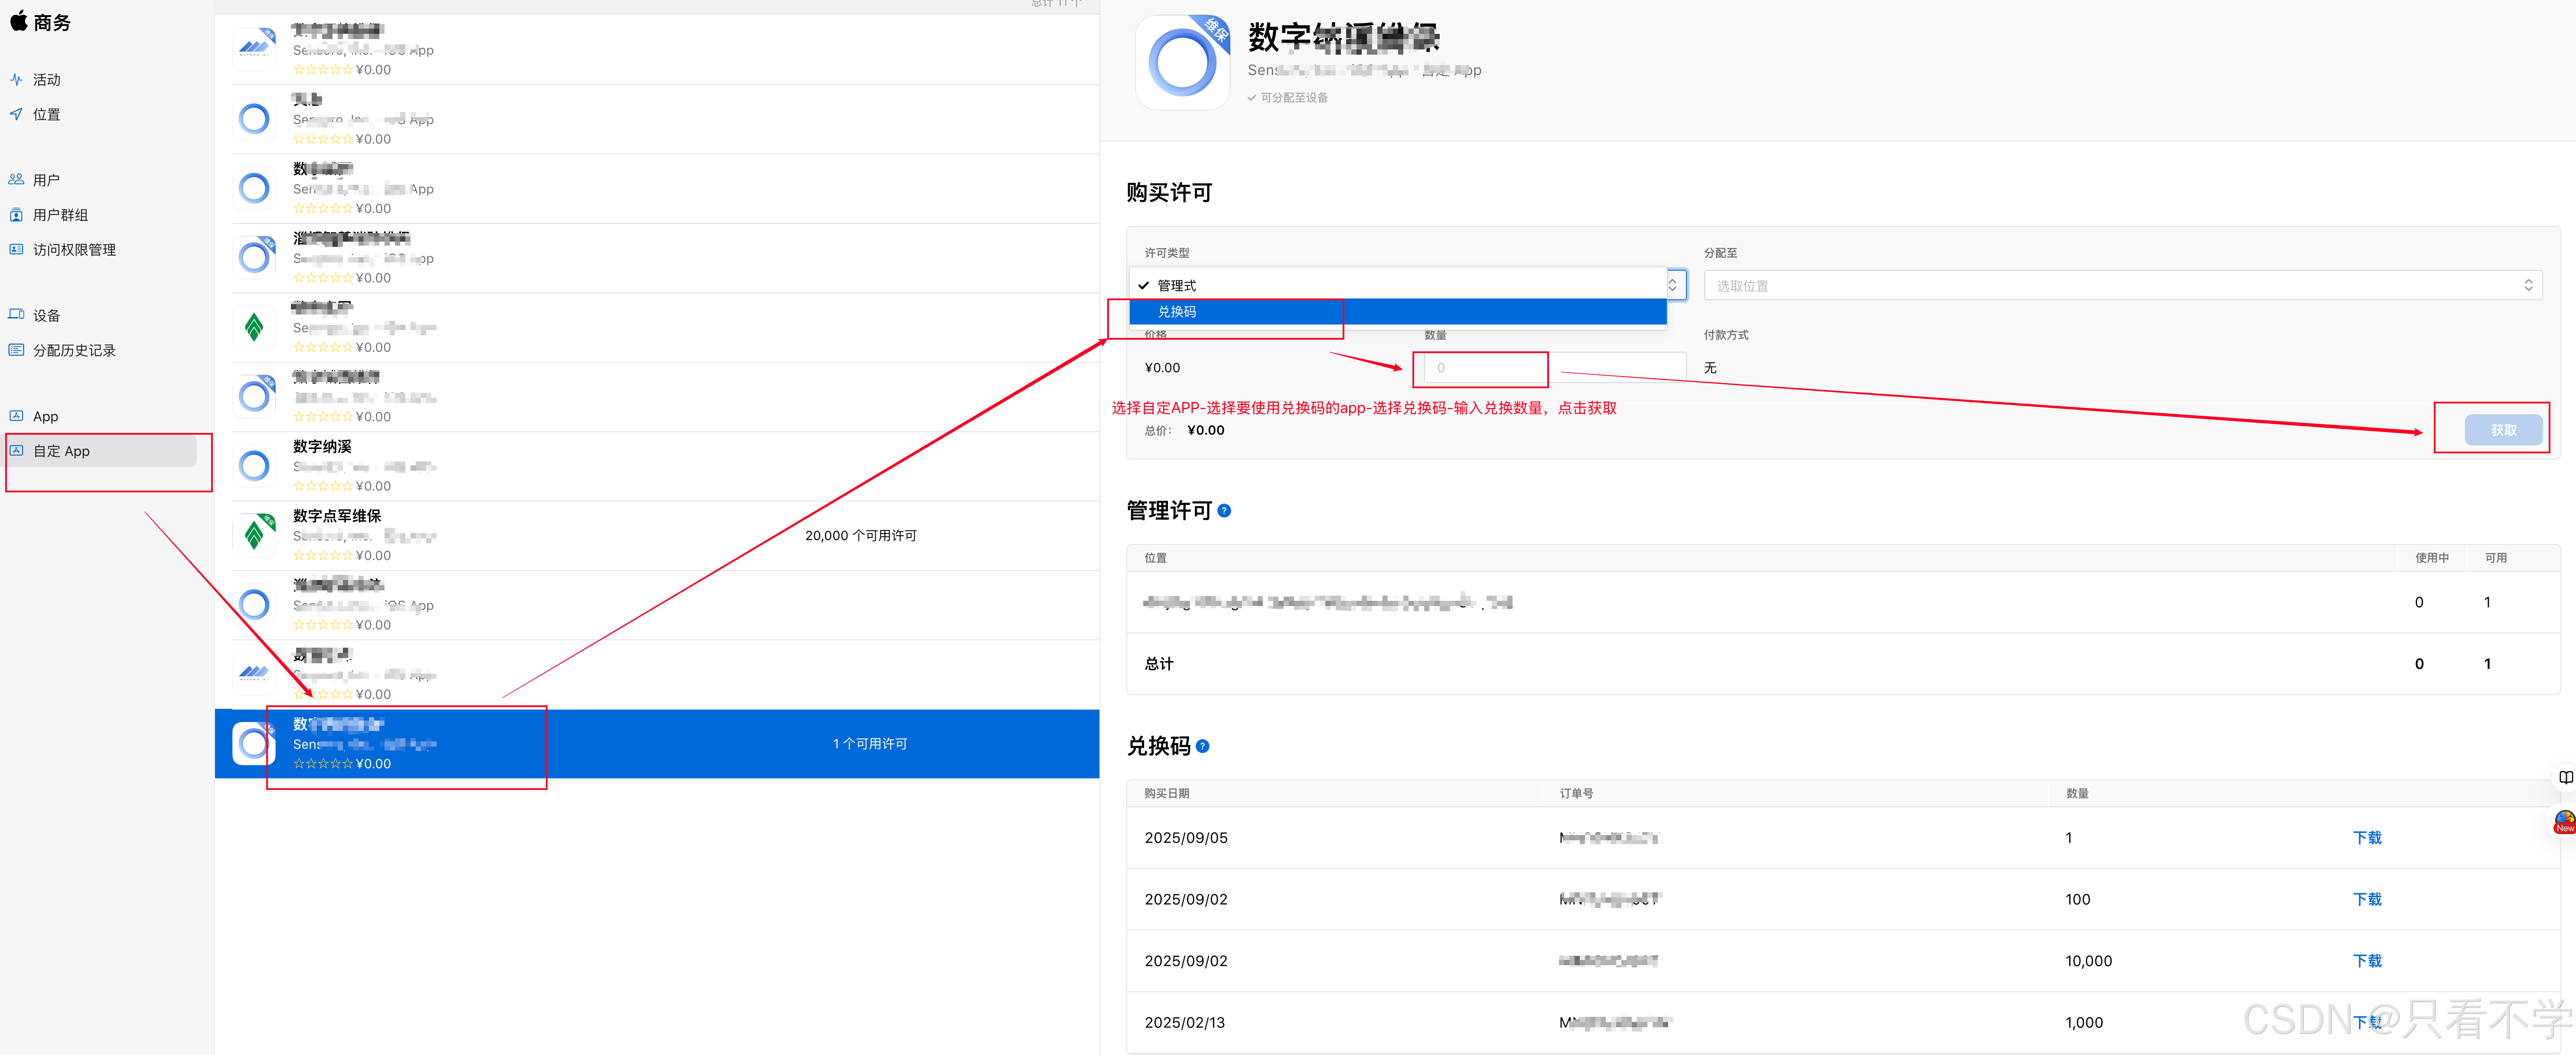
Task: Open the 访问权限管理 access management section
Action: coord(74,249)
